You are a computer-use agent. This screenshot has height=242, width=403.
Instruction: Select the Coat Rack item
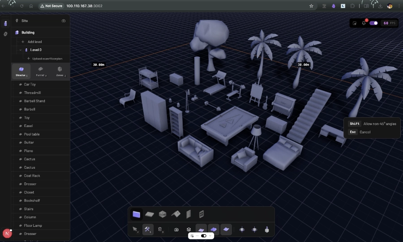tap(41, 176)
